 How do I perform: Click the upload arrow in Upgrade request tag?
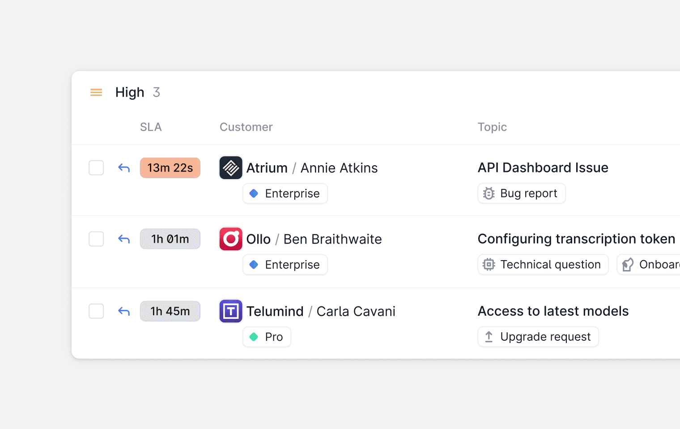pyautogui.click(x=489, y=337)
